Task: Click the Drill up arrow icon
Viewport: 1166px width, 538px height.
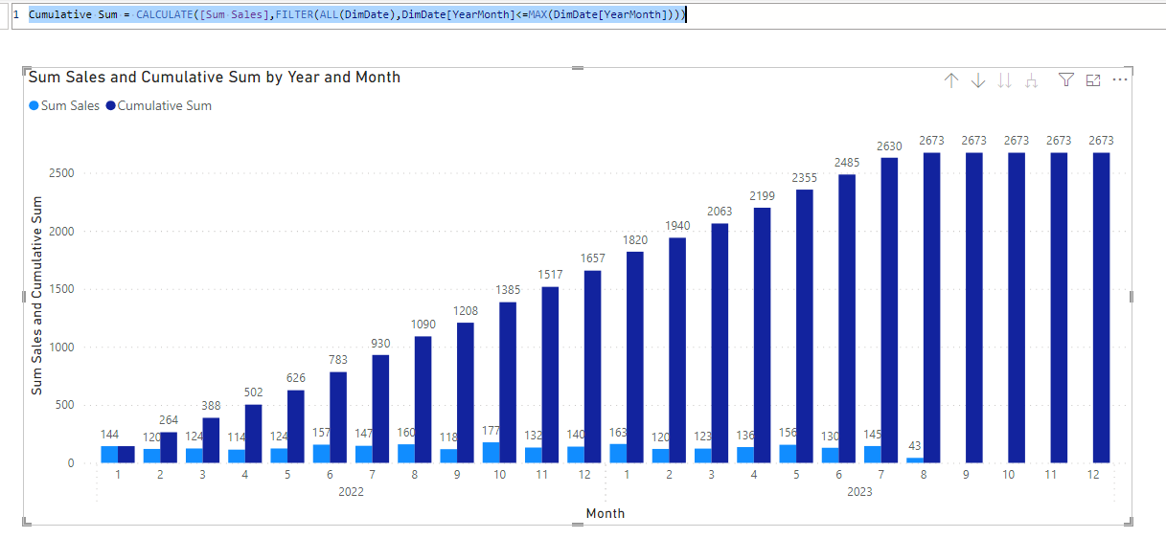Action: (x=950, y=81)
